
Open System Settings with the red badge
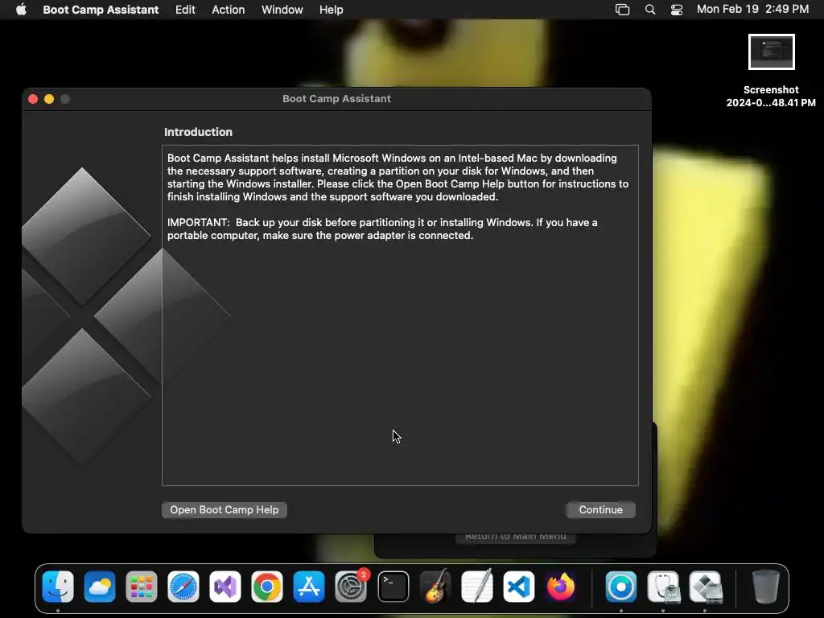tap(351, 587)
